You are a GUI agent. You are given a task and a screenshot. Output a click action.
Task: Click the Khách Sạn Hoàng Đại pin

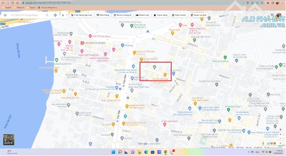tap(82, 51)
